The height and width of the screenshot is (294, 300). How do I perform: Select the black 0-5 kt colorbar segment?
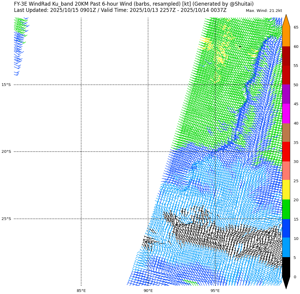click(286, 267)
